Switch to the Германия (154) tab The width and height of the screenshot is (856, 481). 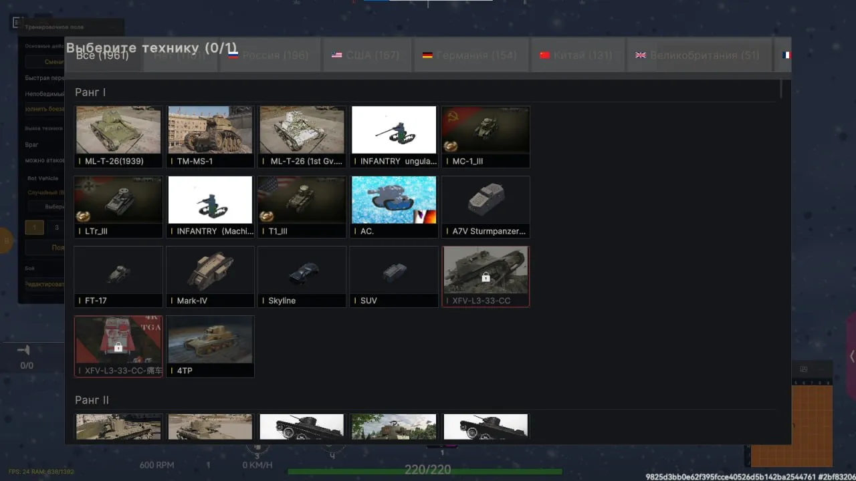[469, 55]
